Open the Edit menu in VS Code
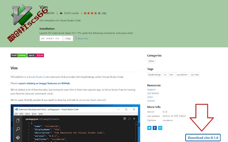Screen dimensions: 228x142 click(21, 114)
